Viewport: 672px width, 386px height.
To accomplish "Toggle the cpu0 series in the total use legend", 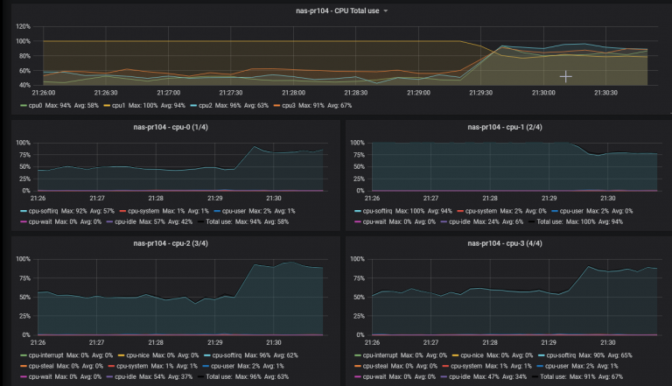I will click(x=35, y=106).
